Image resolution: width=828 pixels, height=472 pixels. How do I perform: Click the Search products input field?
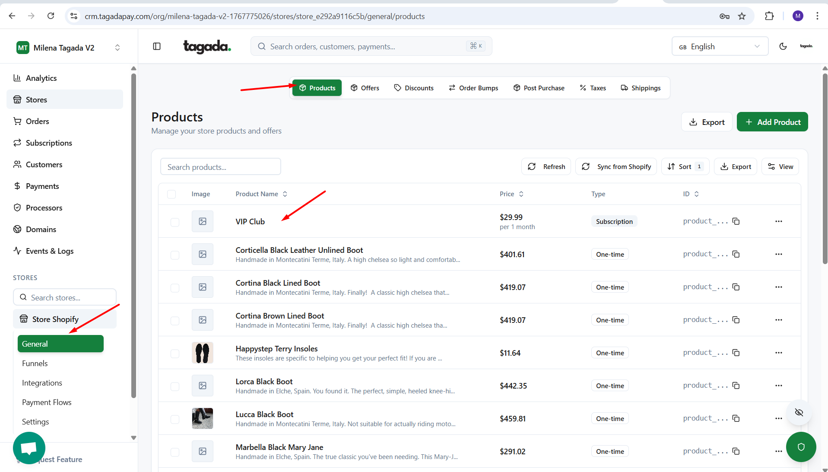[x=220, y=167]
